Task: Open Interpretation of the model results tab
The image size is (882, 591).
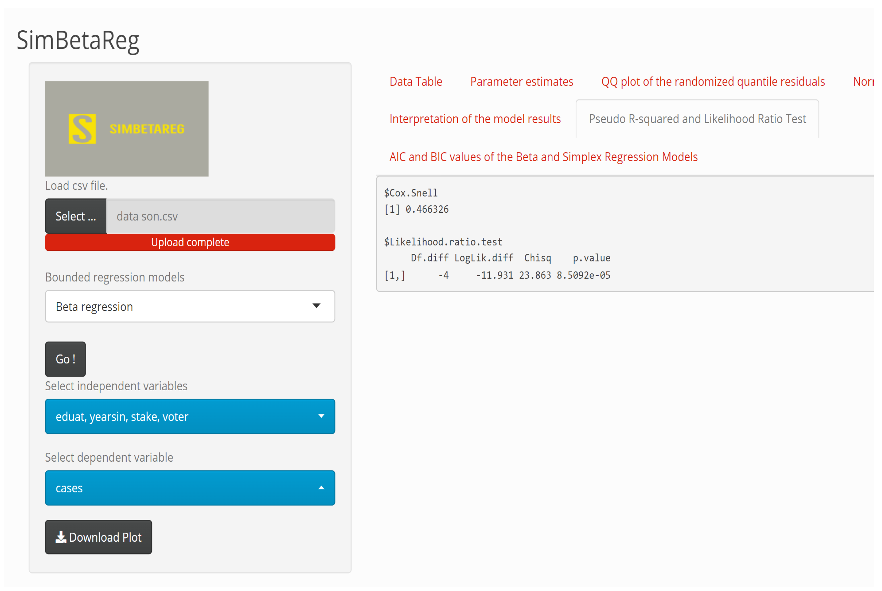Action: tap(475, 119)
